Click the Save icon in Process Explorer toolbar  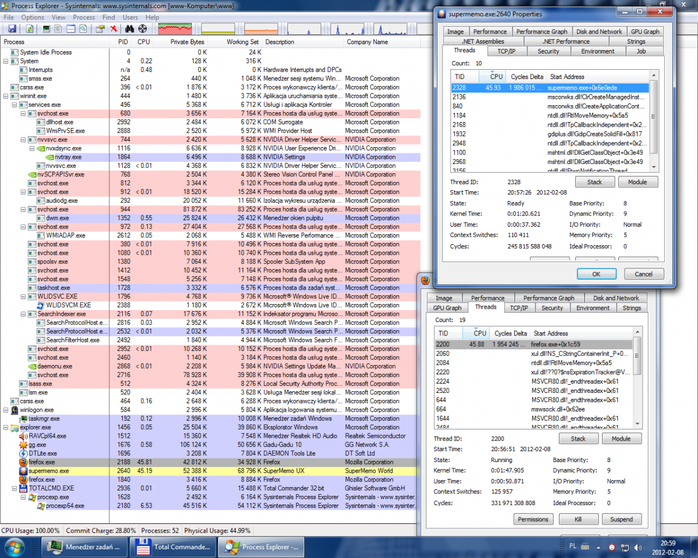[x=12, y=28]
